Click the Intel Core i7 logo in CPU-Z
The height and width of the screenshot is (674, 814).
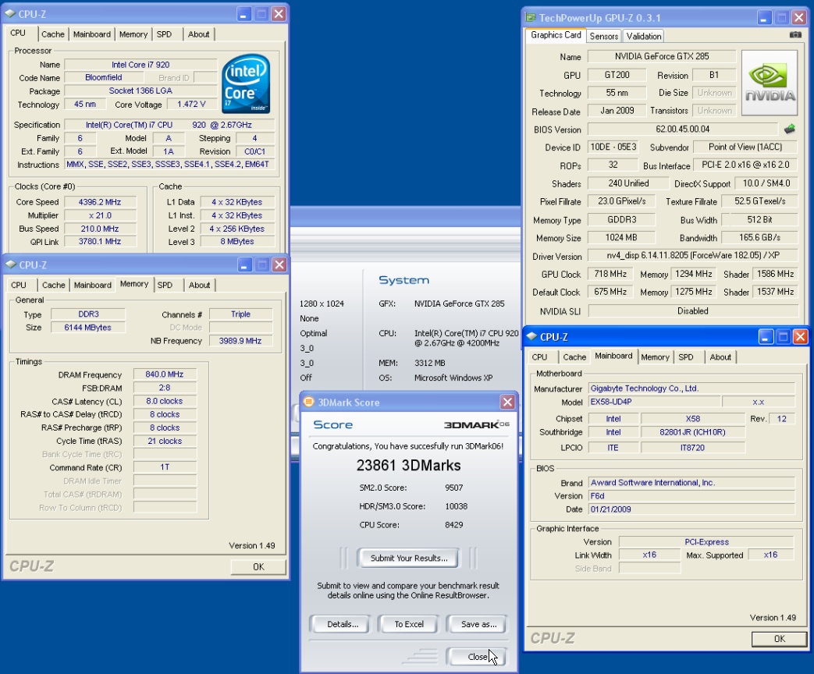click(x=246, y=83)
